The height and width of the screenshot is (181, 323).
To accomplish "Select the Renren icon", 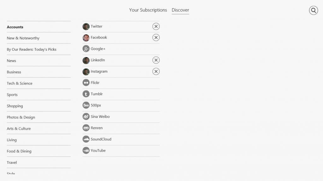I will [86, 128].
